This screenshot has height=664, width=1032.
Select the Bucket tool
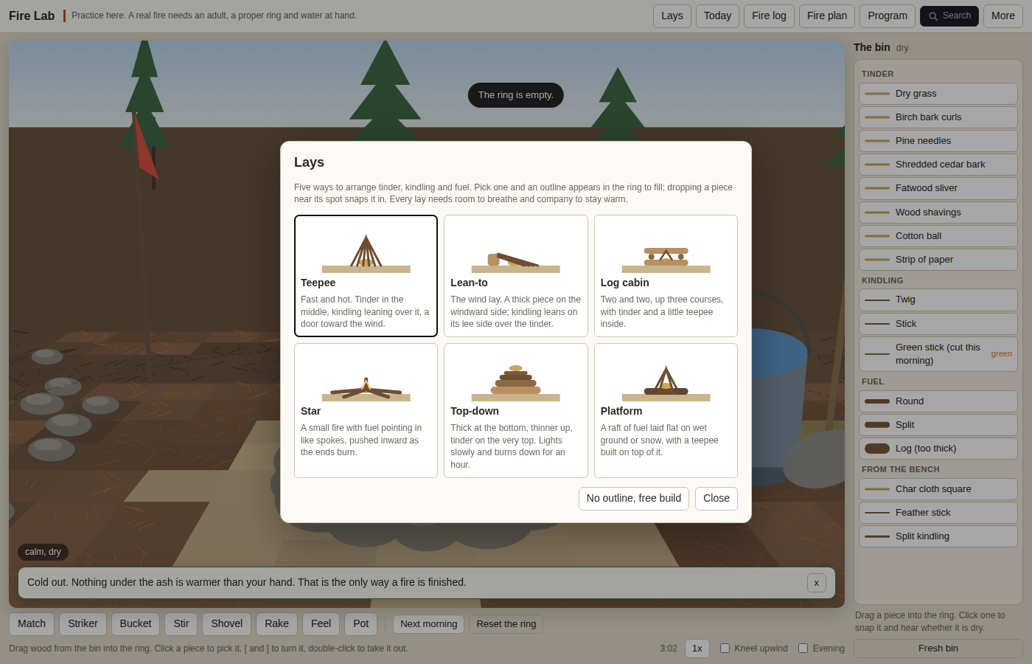(x=136, y=624)
